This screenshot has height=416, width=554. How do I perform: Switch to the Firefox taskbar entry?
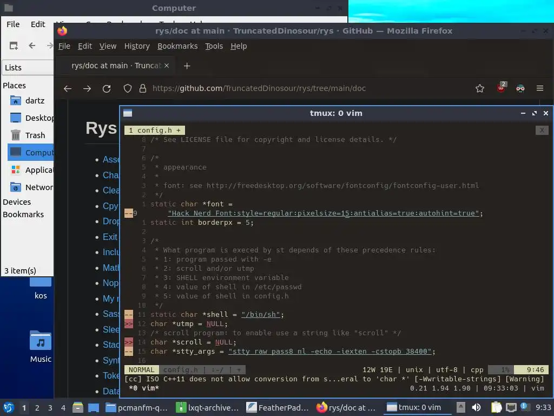[x=347, y=408]
